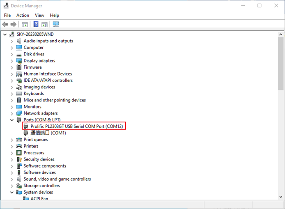The height and width of the screenshot is (209, 285).
Task: Collapse the System devices category
Action: pos(12,192)
